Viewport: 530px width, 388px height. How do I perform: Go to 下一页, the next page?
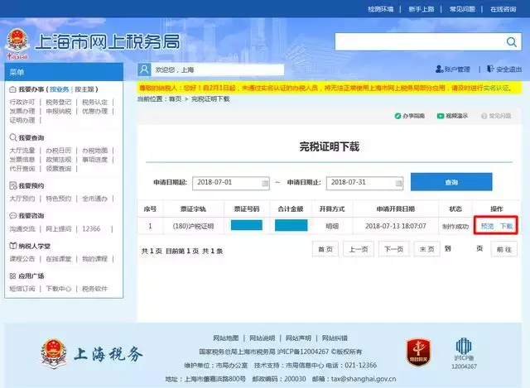click(x=394, y=249)
